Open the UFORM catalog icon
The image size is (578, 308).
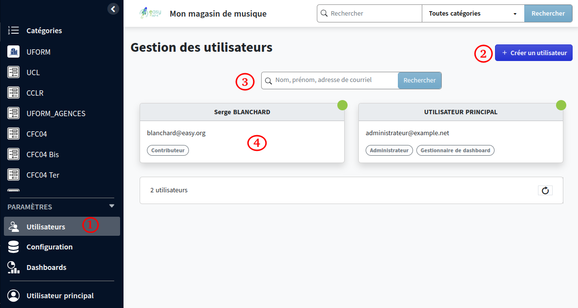pyautogui.click(x=13, y=51)
